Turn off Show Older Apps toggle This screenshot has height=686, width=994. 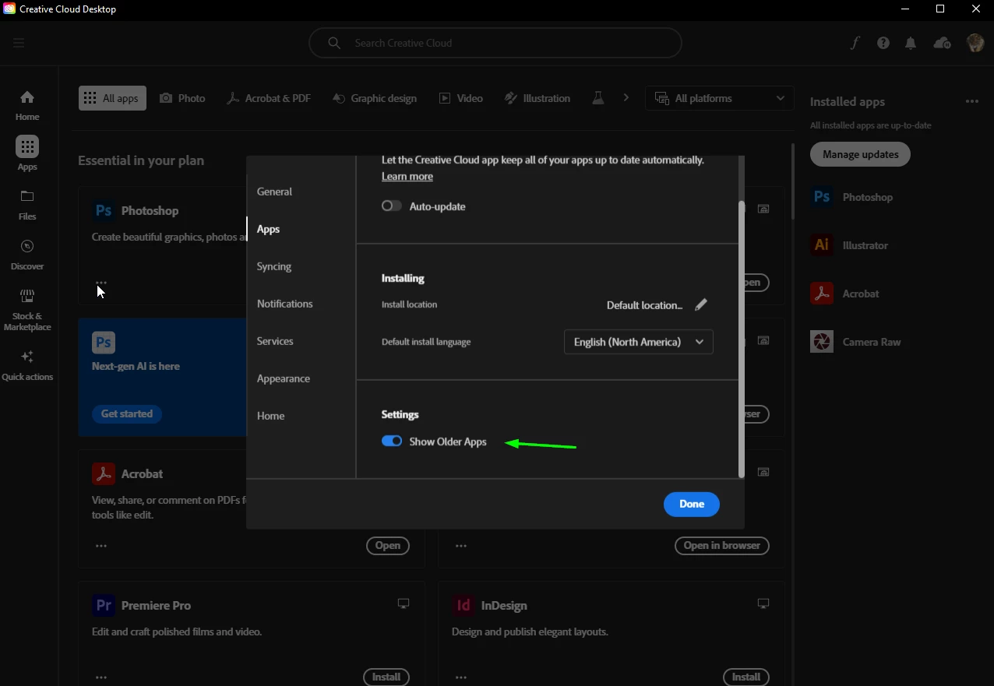(x=392, y=441)
